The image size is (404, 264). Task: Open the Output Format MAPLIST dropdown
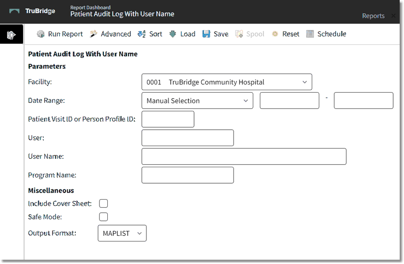click(x=122, y=233)
